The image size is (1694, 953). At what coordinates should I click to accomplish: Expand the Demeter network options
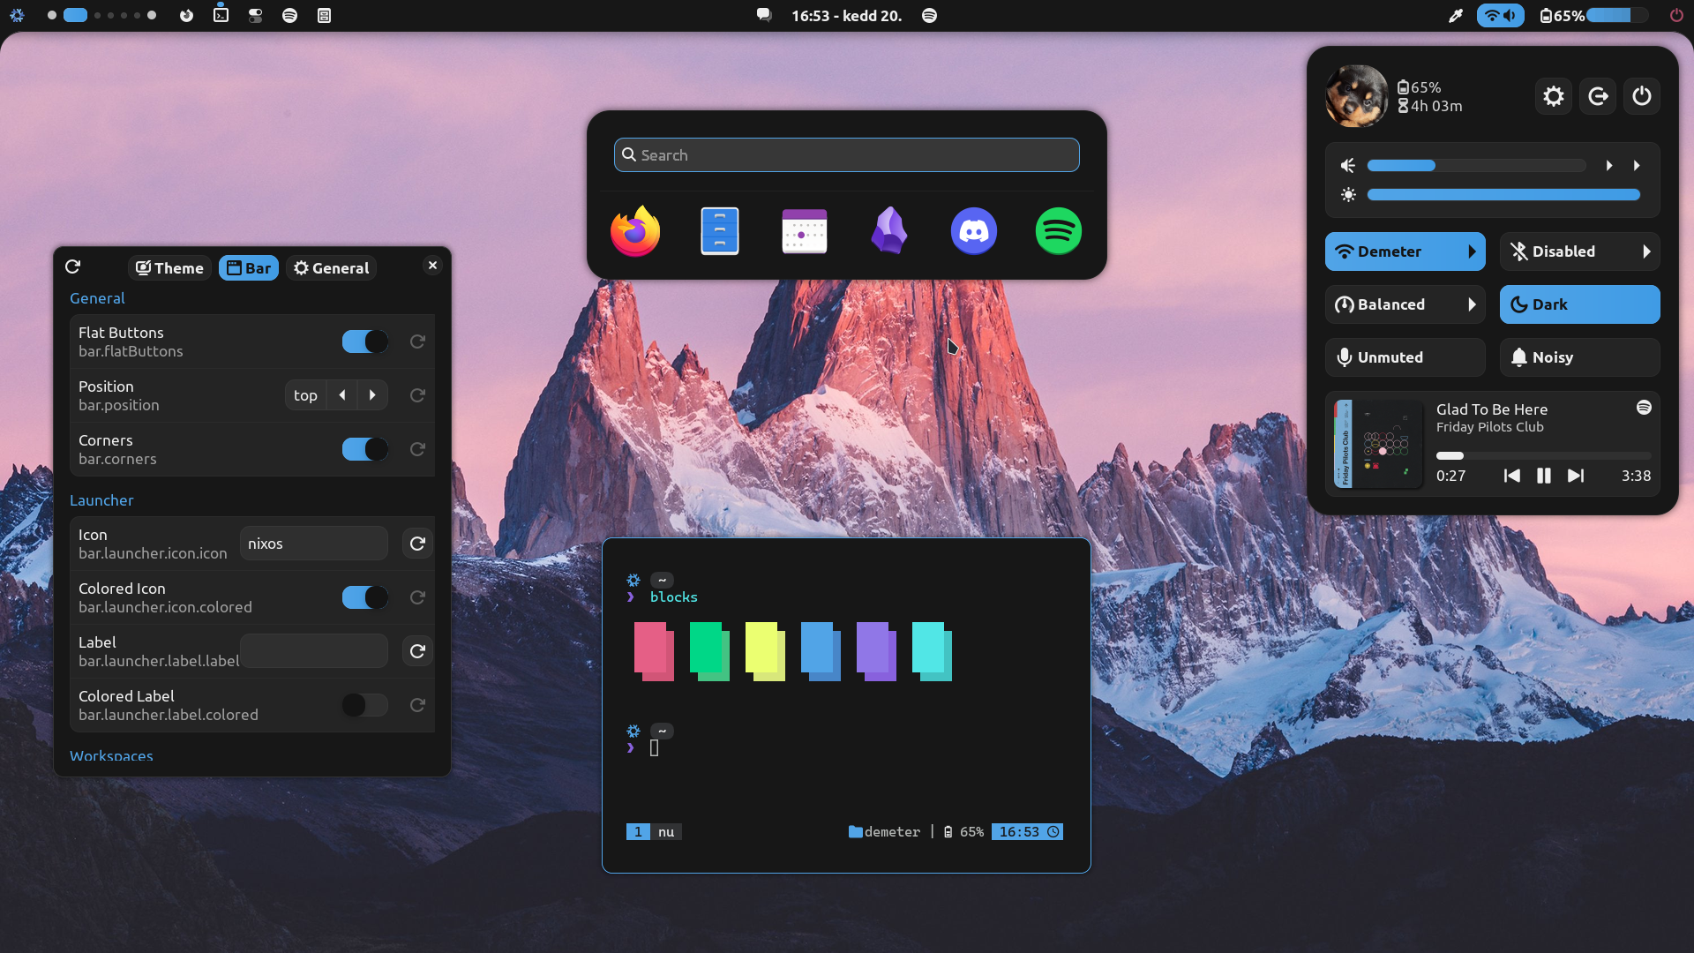(x=1473, y=251)
